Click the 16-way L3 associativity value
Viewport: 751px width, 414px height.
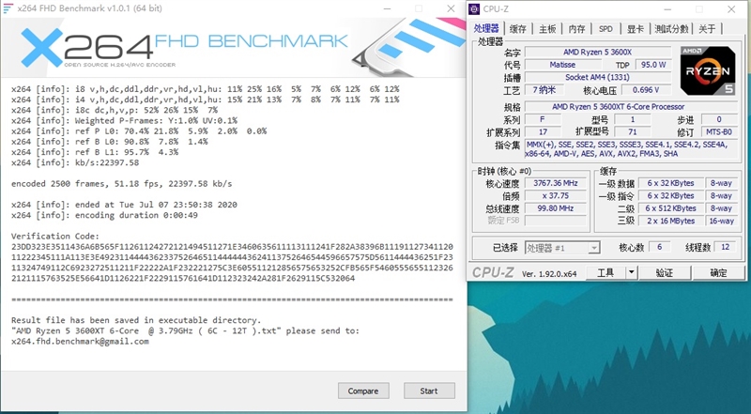[721, 221]
